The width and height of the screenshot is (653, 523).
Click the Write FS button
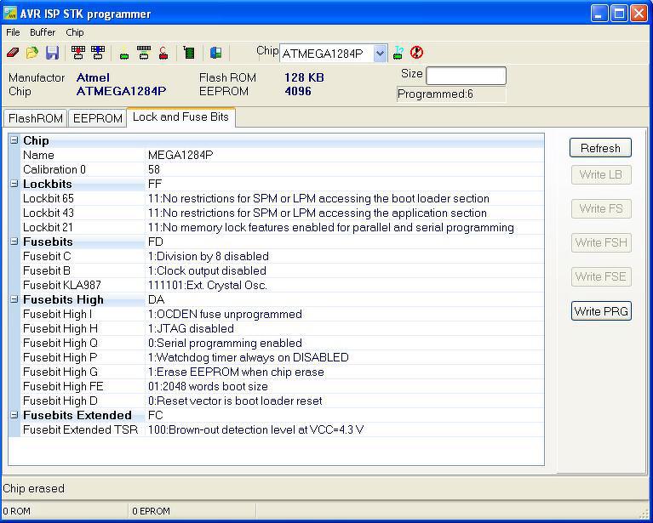pos(601,209)
